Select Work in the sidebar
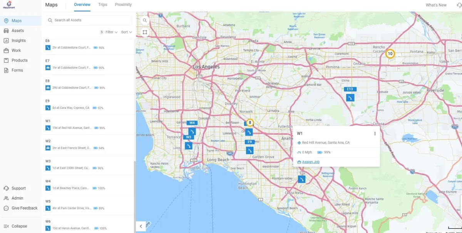 point(21,50)
